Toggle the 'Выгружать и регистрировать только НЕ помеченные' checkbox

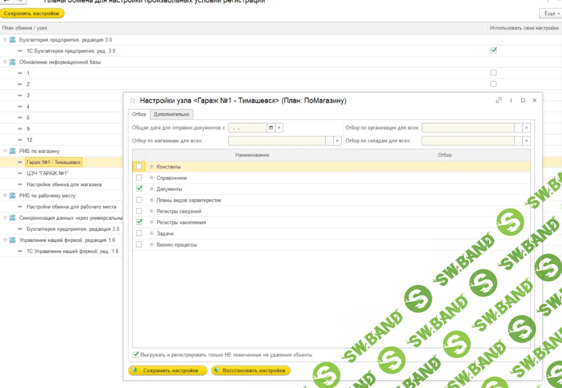pos(136,355)
